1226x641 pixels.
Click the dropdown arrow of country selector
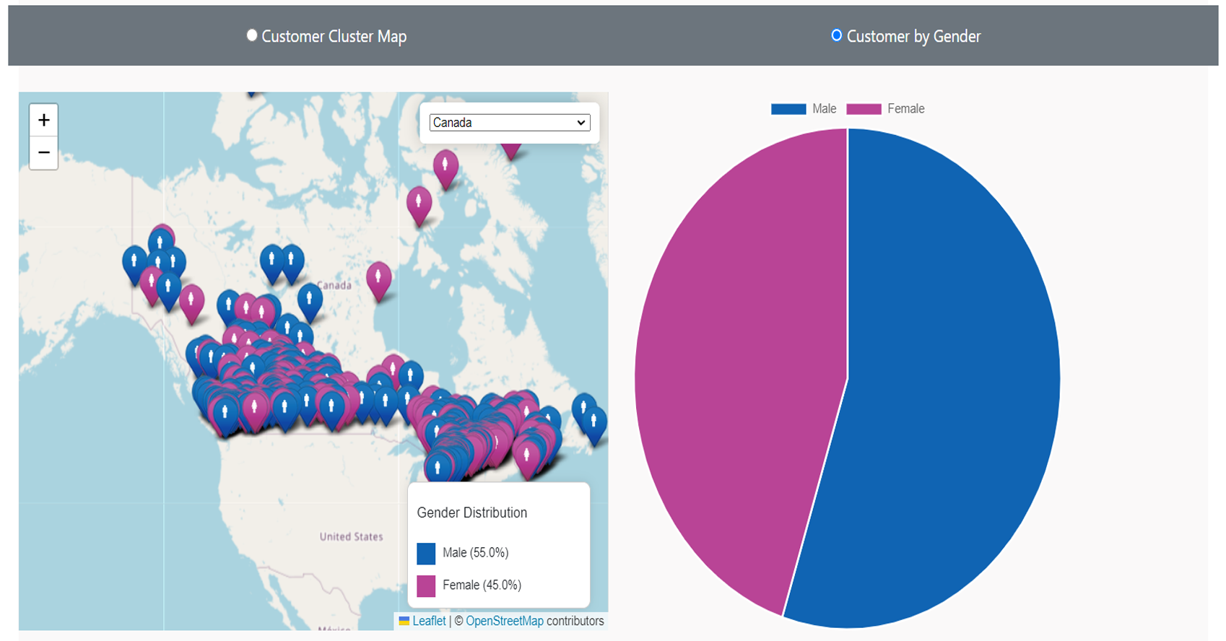pos(581,123)
